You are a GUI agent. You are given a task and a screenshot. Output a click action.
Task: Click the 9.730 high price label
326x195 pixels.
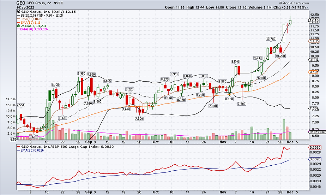(258, 58)
